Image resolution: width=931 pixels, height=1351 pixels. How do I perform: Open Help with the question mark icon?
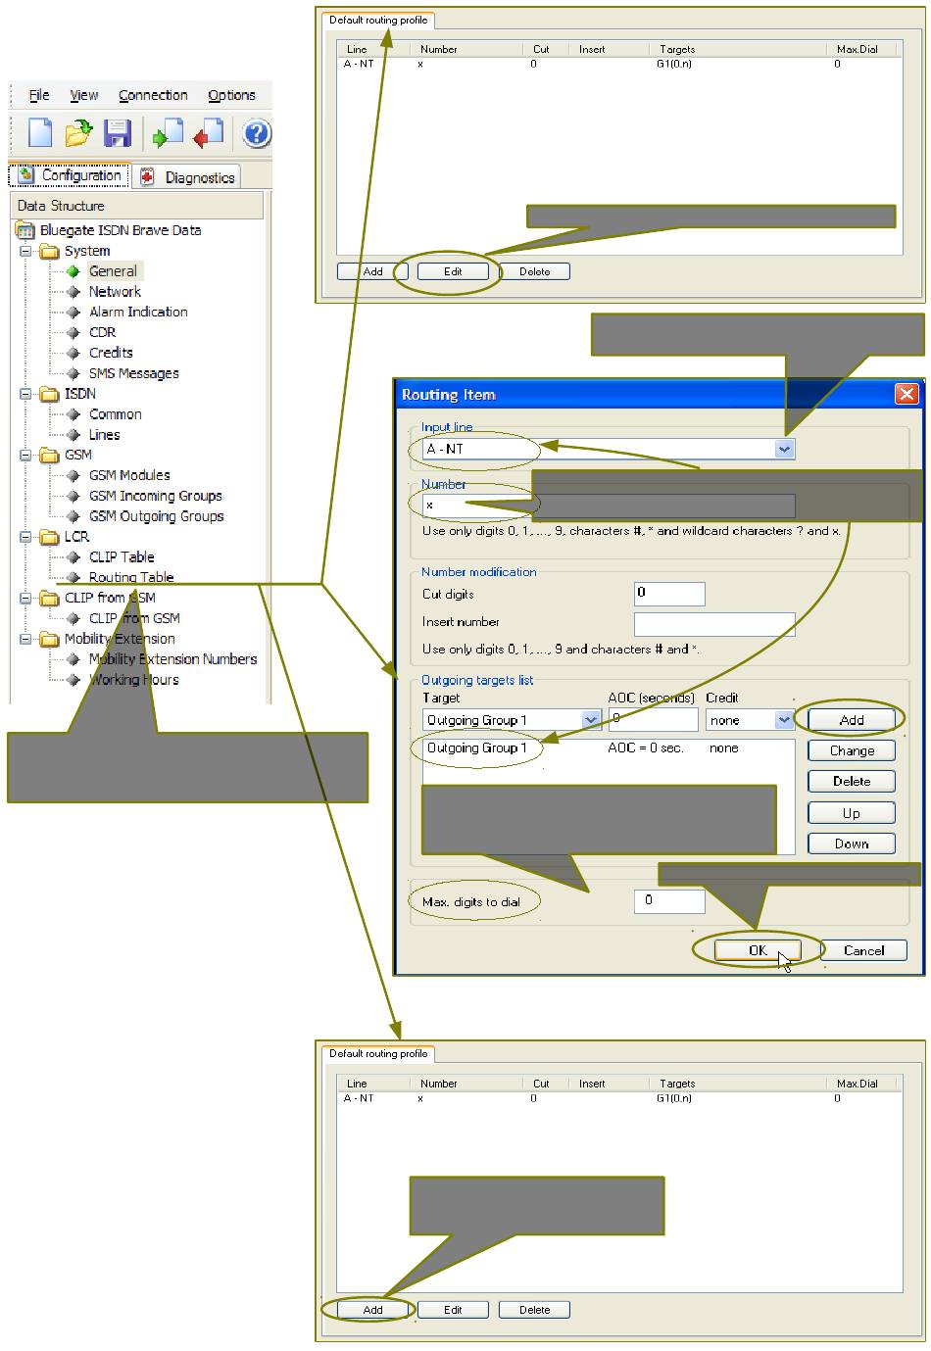(256, 133)
